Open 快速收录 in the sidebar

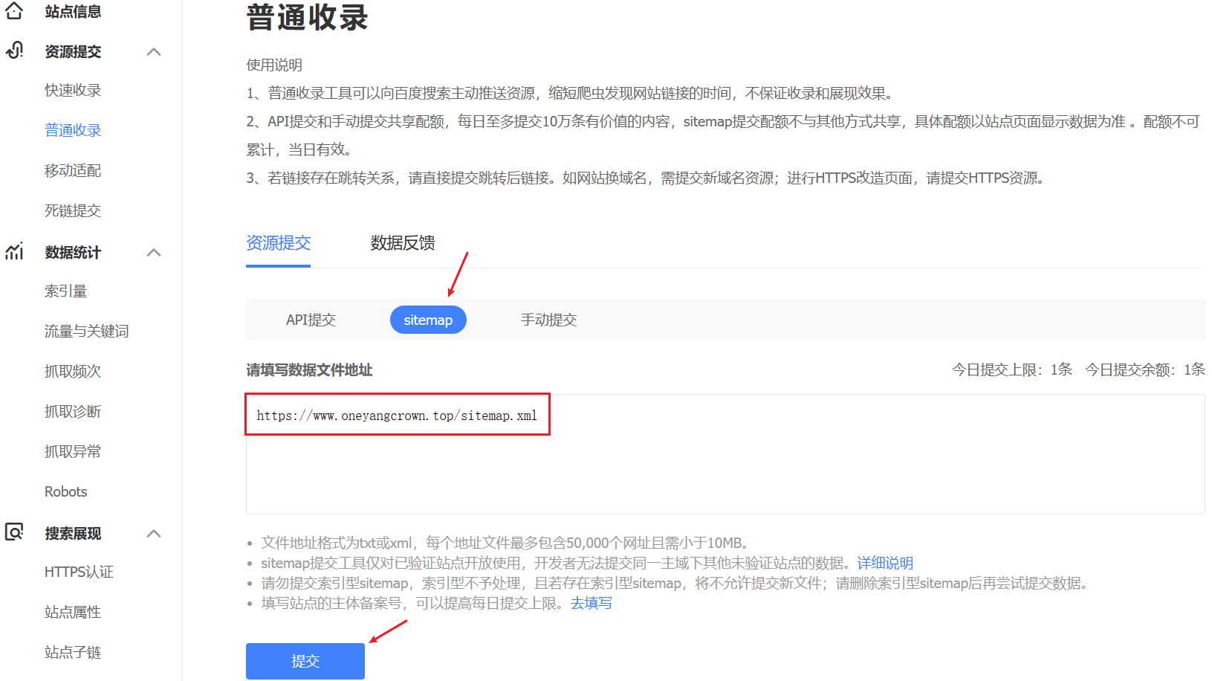[x=73, y=90]
